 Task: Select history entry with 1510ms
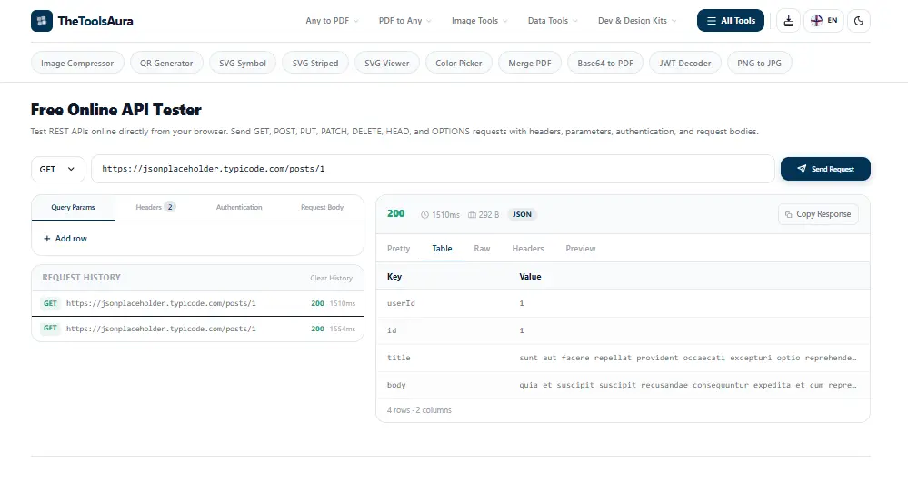pyautogui.click(x=197, y=303)
